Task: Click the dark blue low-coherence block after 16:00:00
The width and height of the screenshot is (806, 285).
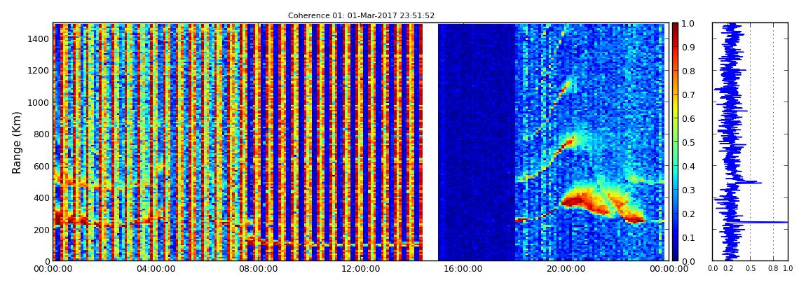Action: pos(477,141)
